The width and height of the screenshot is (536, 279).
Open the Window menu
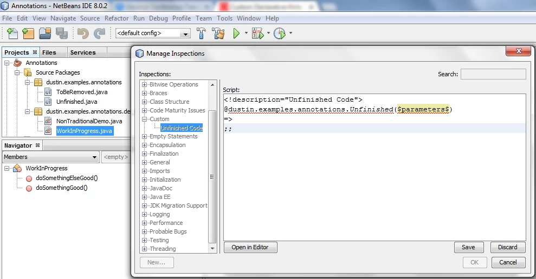(x=249, y=18)
